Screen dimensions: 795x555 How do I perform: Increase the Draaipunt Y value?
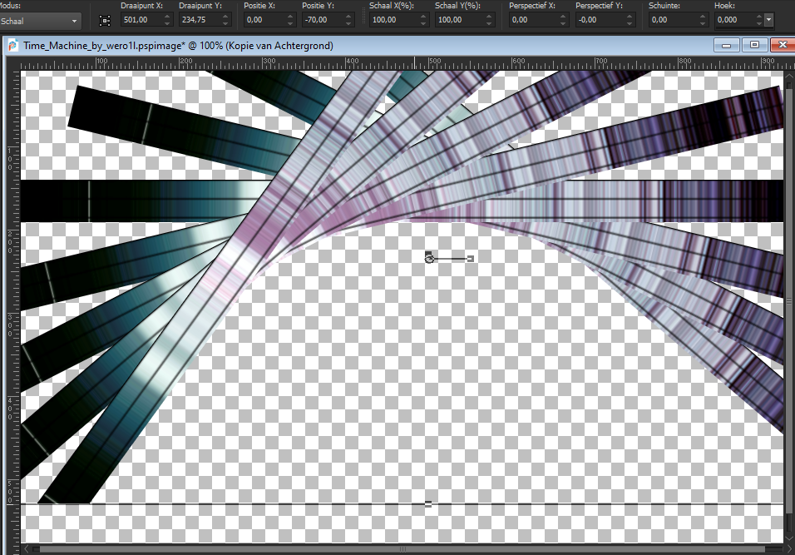point(226,17)
